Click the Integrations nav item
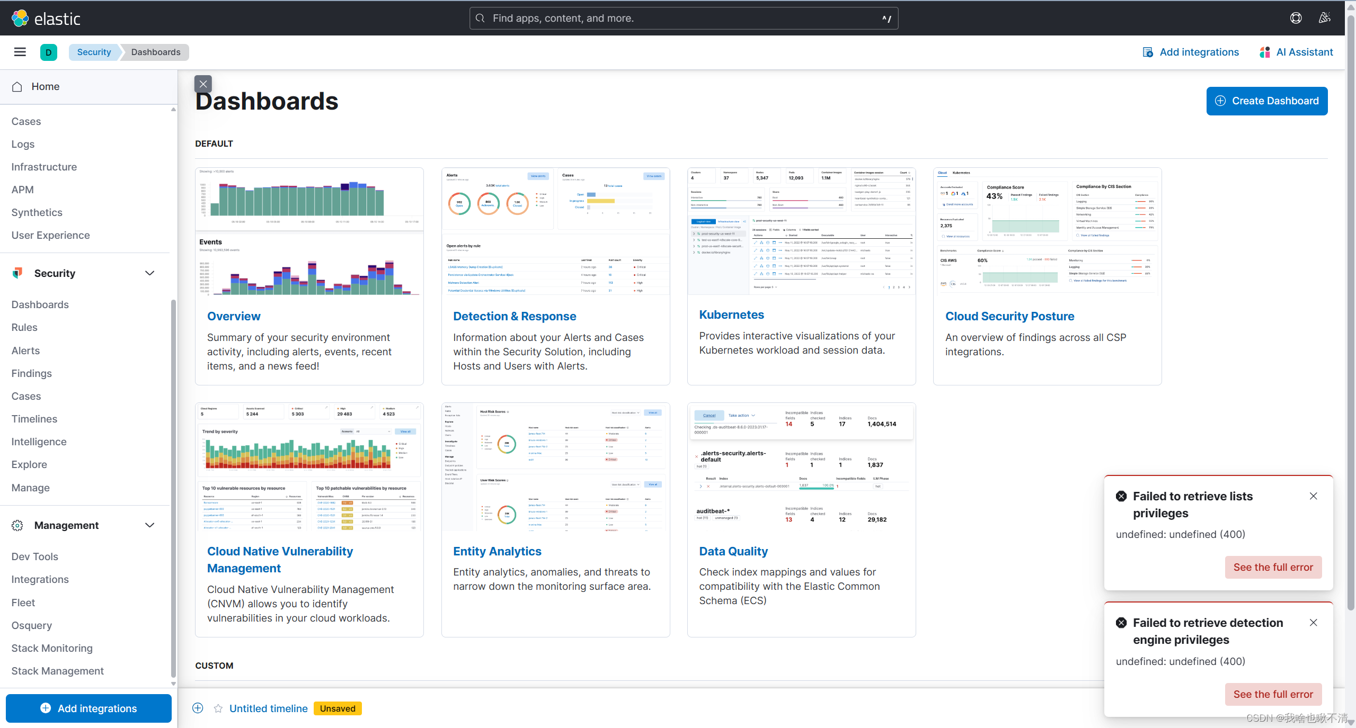Image resolution: width=1356 pixels, height=728 pixels. tap(40, 579)
